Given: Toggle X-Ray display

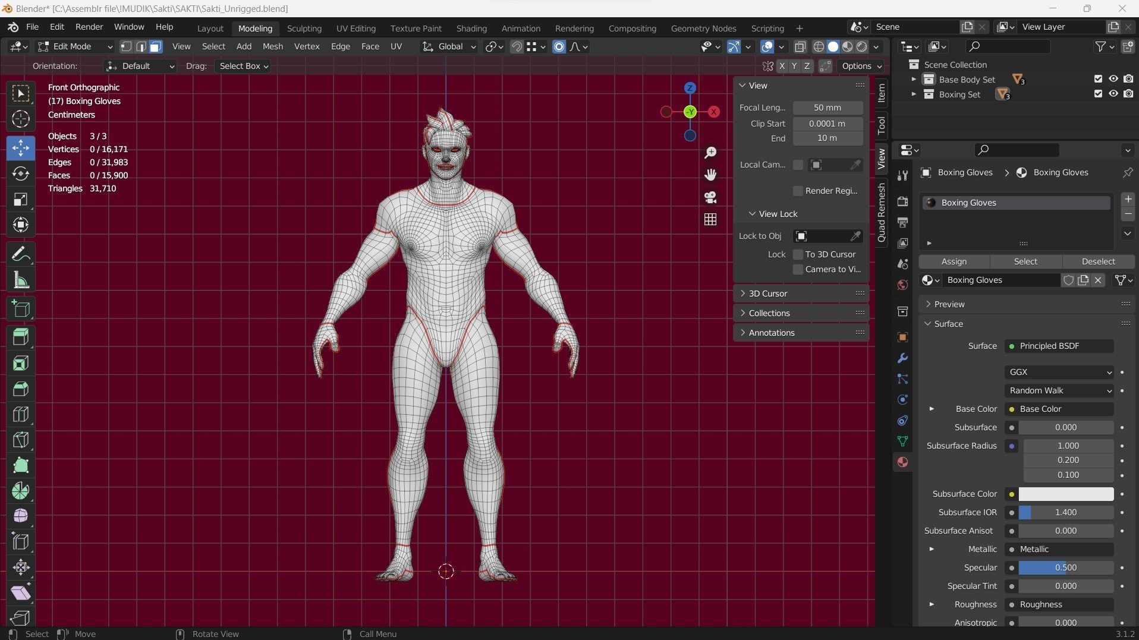Looking at the screenshot, I should (x=800, y=46).
